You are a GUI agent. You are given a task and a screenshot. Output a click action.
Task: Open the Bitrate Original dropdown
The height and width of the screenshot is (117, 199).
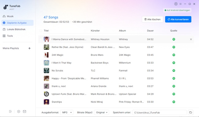pyautogui.click(x=102, y=112)
